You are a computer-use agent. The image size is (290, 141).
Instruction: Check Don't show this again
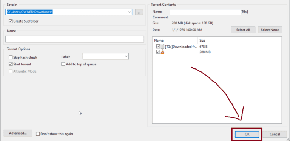click(38, 134)
